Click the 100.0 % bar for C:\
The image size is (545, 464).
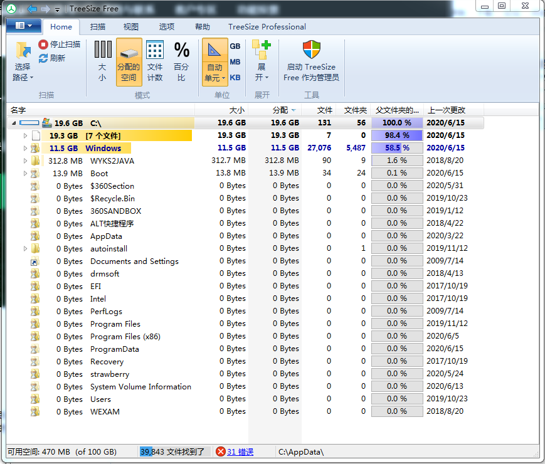(397, 123)
